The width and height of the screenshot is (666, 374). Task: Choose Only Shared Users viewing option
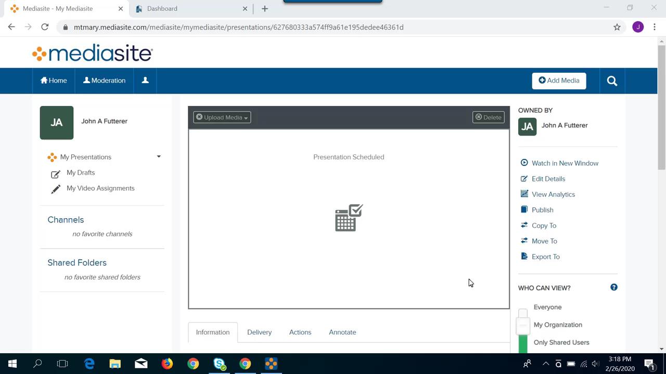coord(561,342)
